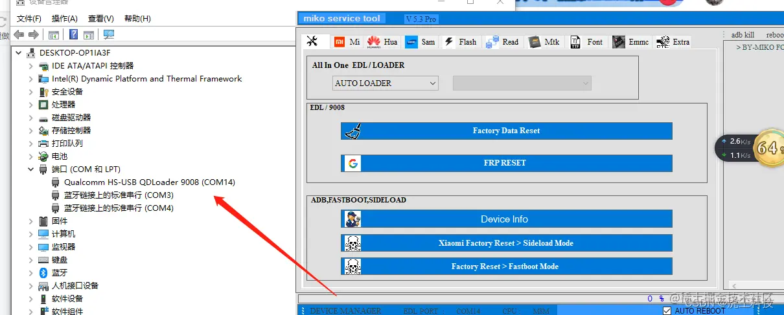Click the Factory Data Reset button
The height and width of the screenshot is (315, 784).
click(x=507, y=131)
